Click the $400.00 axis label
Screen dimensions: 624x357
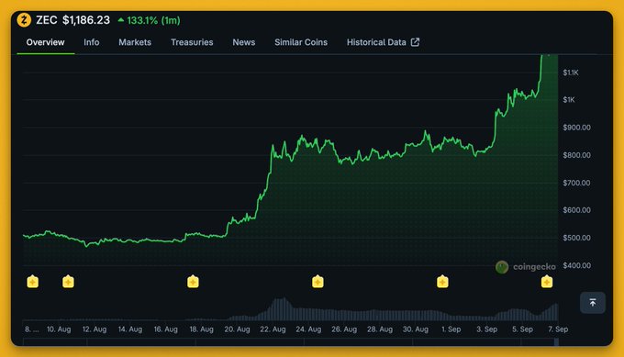point(576,265)
